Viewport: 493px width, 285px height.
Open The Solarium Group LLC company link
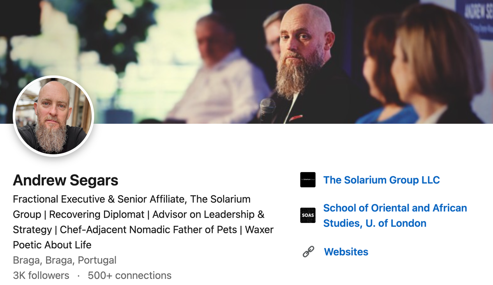point(381,180)
